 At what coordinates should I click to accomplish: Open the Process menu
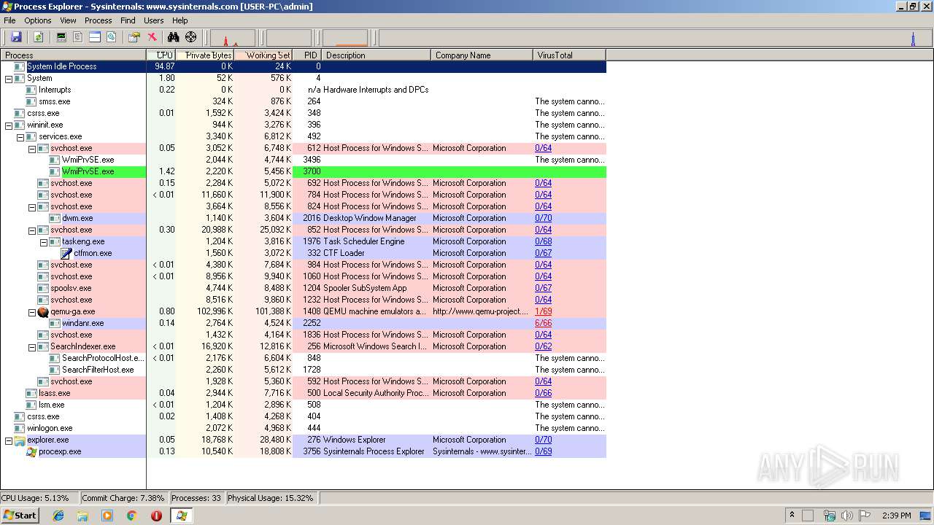tap(99, 20)
